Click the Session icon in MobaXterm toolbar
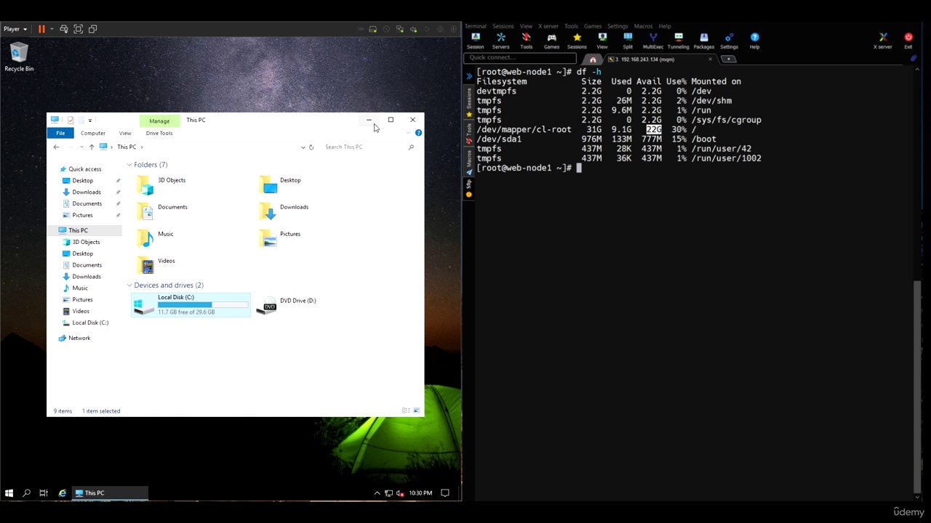This screenshot has width=931, height=523. (x=475, y=41)
